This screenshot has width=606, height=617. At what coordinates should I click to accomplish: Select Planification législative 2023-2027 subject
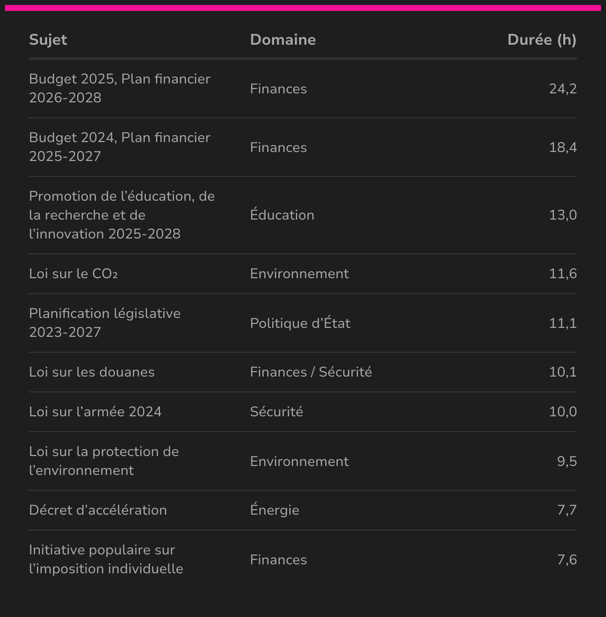pyautogui.click(x=104, y=323)
